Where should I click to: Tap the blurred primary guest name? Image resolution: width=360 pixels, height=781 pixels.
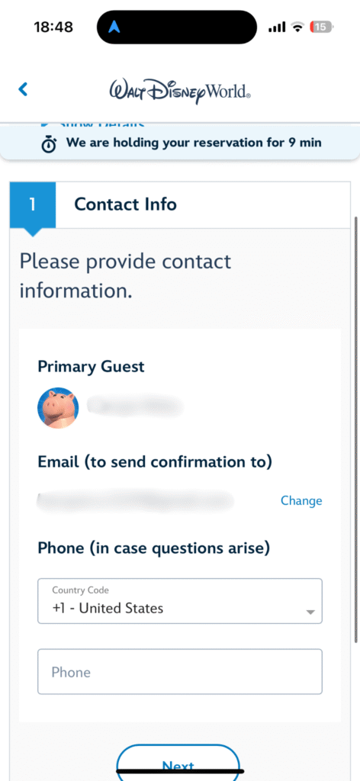tap(134, 407)
